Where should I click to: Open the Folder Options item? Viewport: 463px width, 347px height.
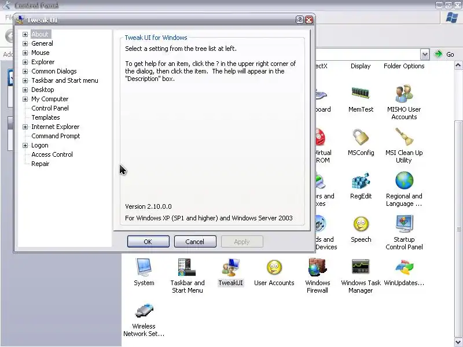click(404, 66)
